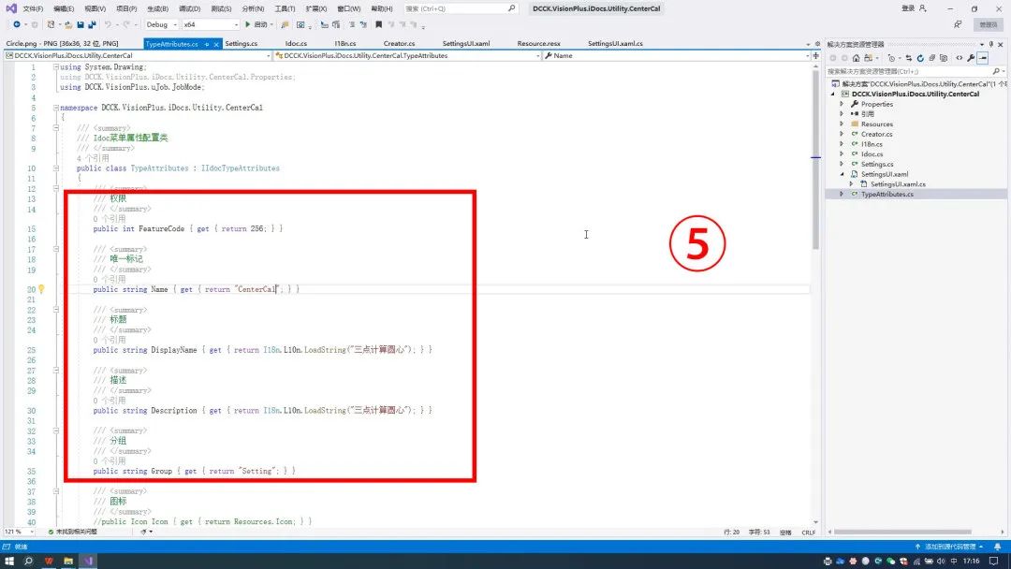Open the Debug configuration dropdown

pyautogui.click(x=161, y=24)
